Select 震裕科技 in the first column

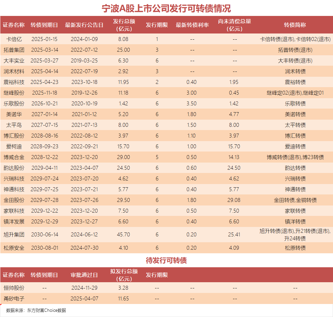click(x=14, y=82)
